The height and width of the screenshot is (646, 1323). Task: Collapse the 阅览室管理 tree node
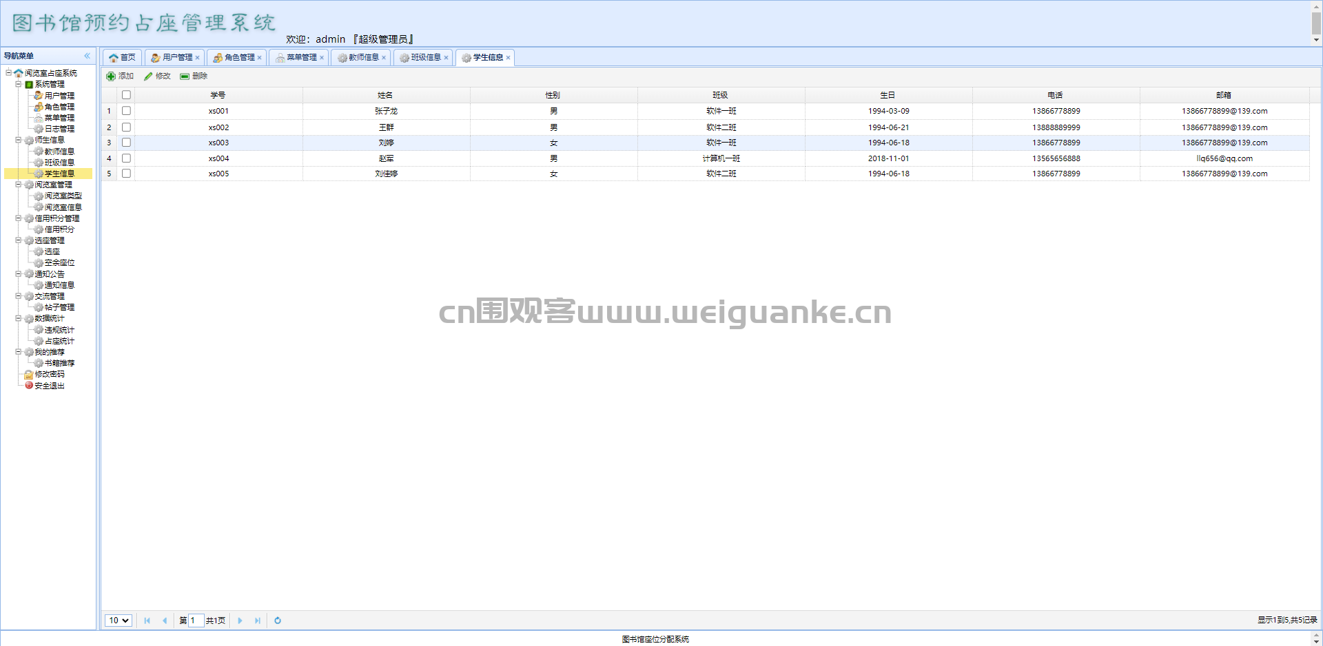click(19, 185)
